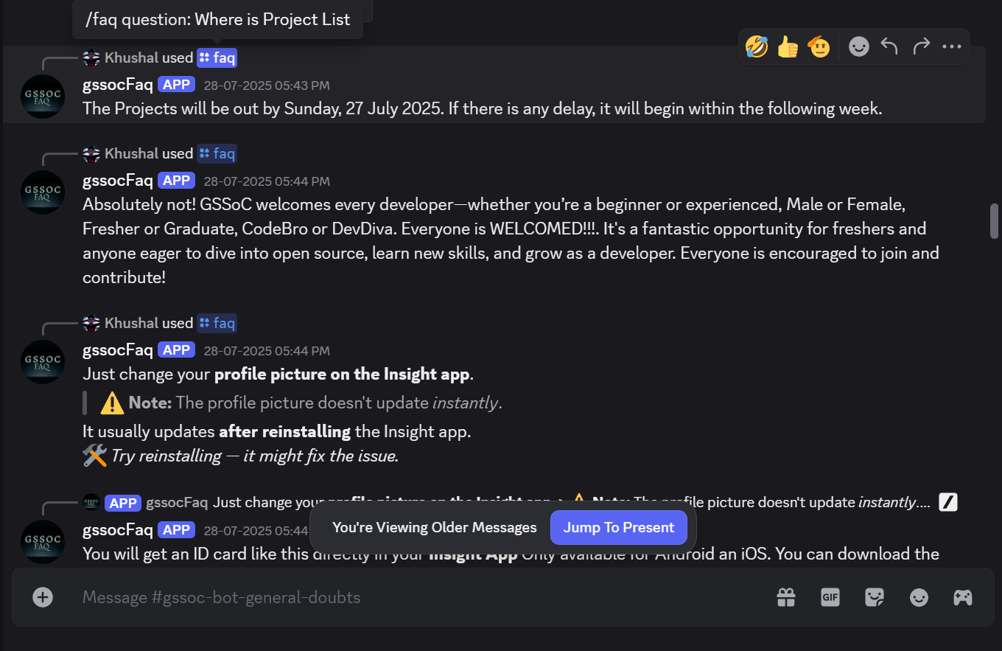Click the chat scrollbar thumb

point(994,221)
